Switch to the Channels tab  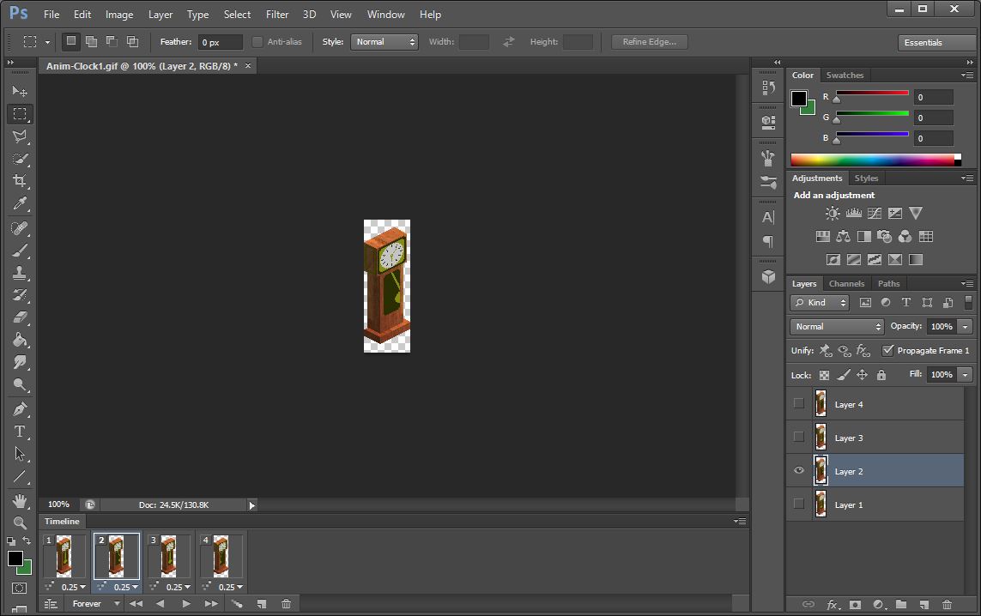click(x=846, y=283)
